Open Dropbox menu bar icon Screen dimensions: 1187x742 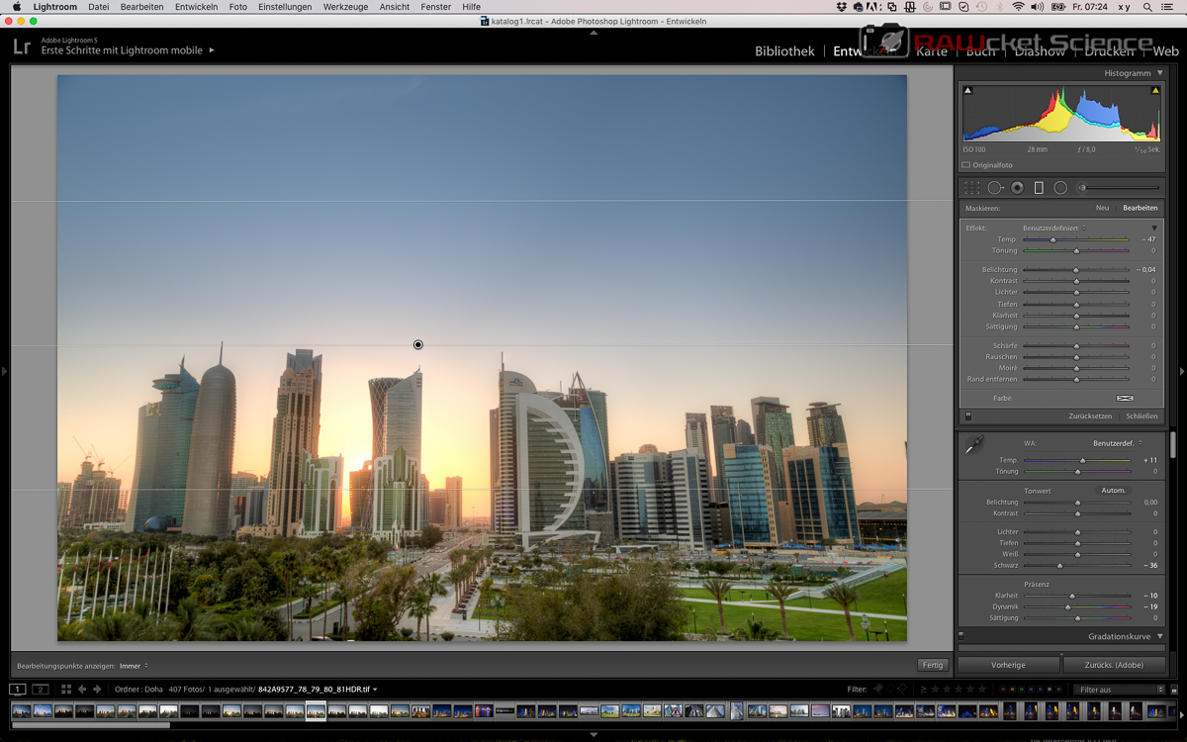(841, 7)
